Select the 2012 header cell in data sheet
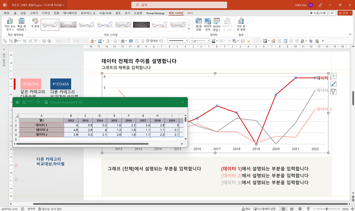The height and width of the screenshot is (211, 355). pos(71,121)
